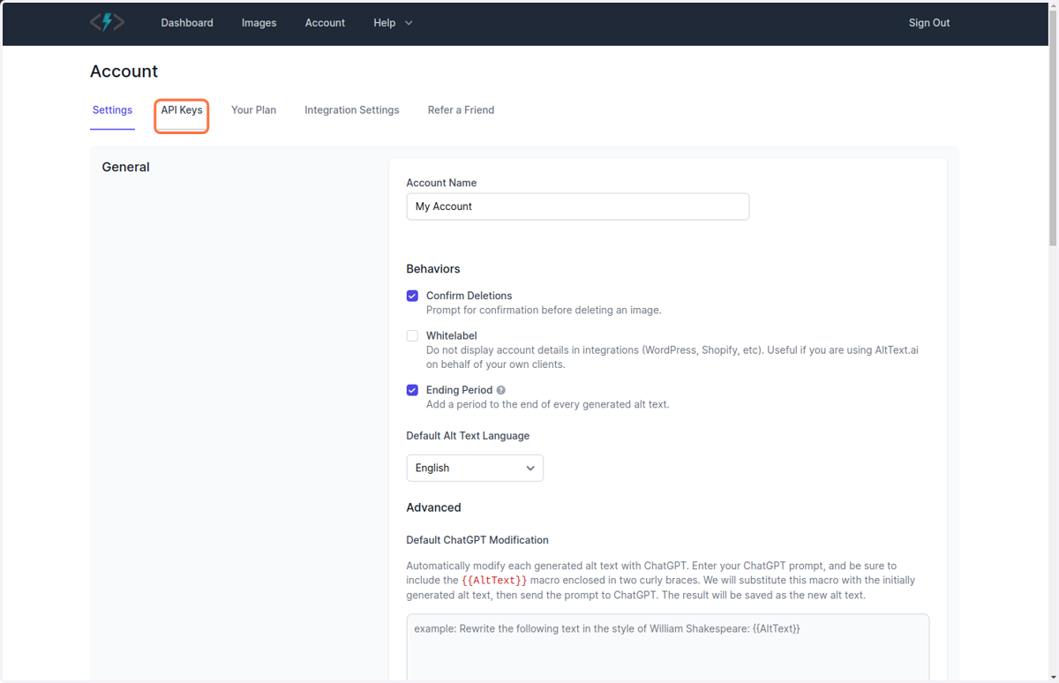
Task: Click the AltText.ai lightning logo
Action: click(x=107, y=22)
